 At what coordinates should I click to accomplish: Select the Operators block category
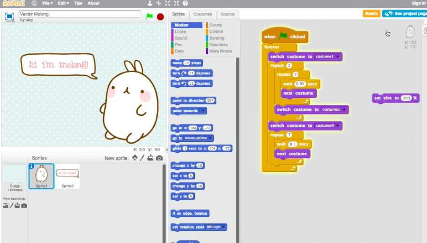point(219,45)
